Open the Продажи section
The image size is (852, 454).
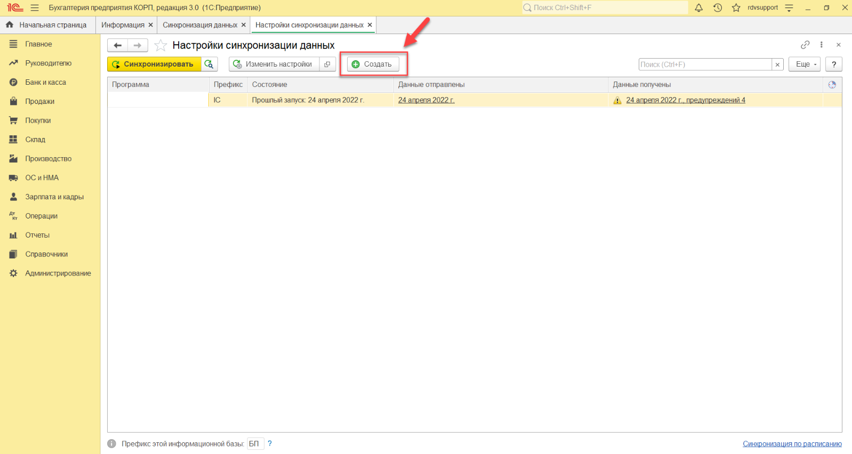tap(50, 101)
